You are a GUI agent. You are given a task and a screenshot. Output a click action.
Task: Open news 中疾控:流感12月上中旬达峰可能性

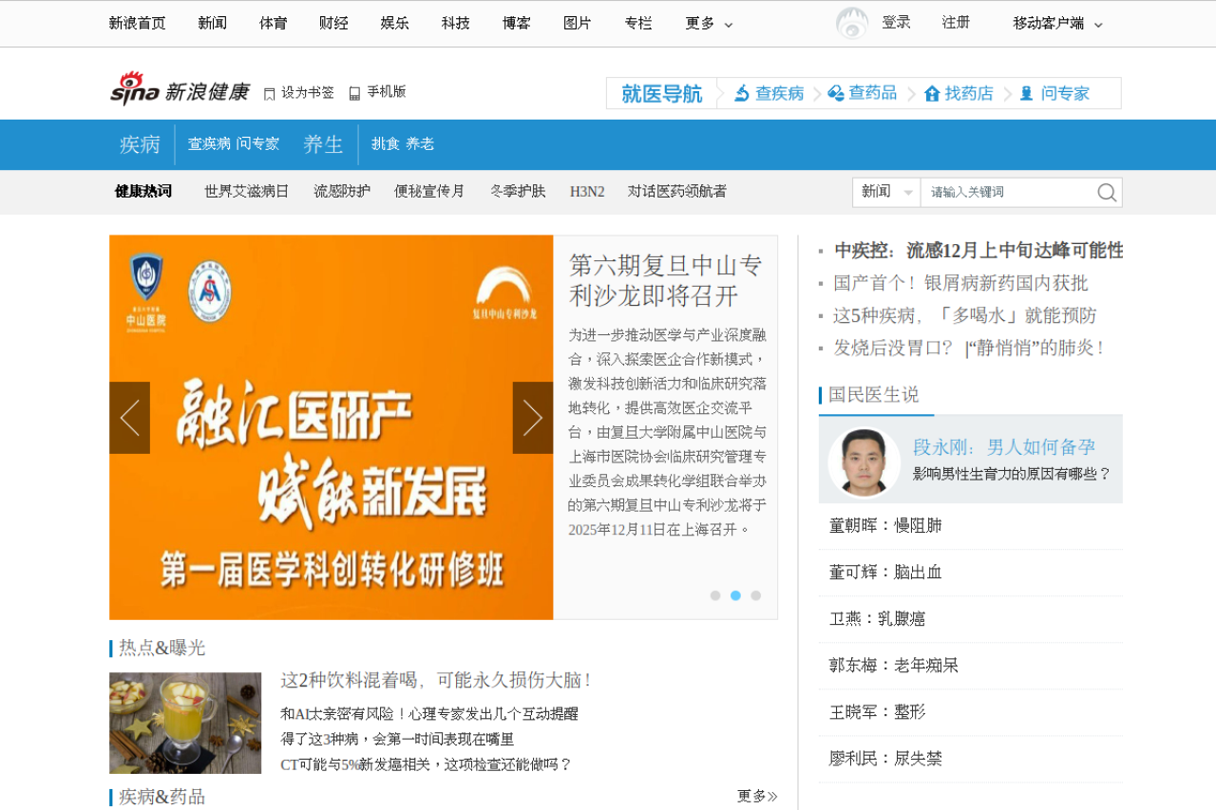[978, 251]
